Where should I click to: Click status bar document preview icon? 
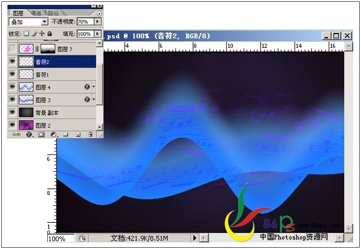coord(82,238)
